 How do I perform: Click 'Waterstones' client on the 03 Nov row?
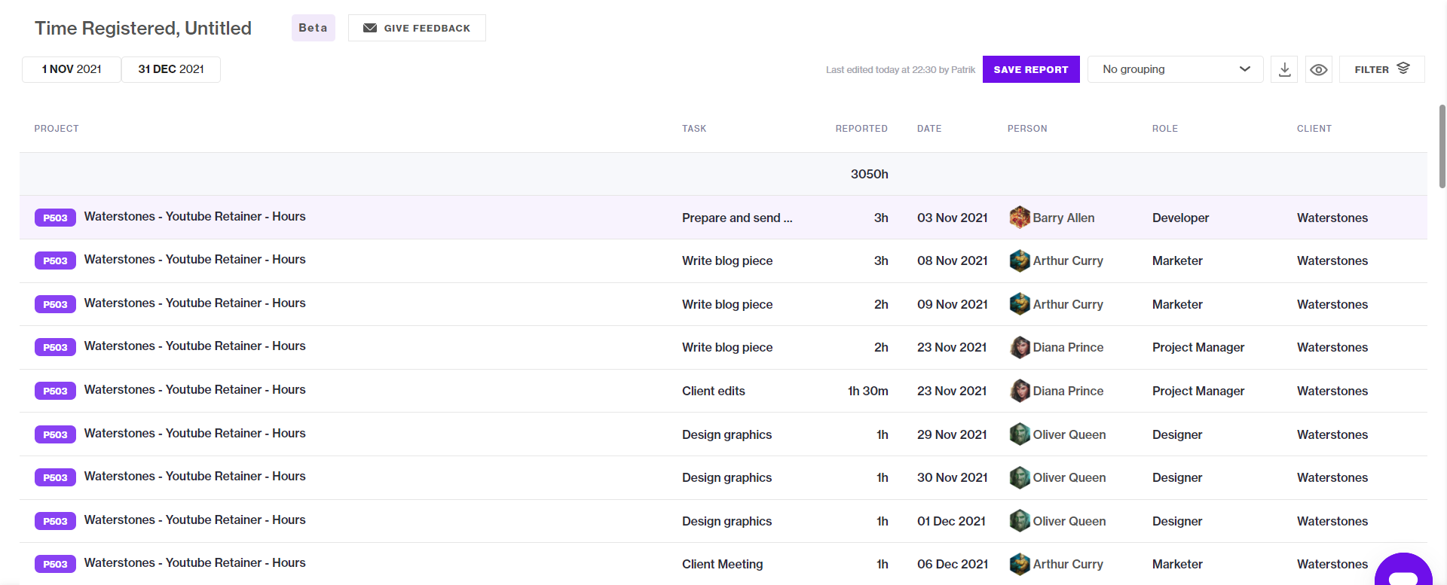pos(1332,218)
